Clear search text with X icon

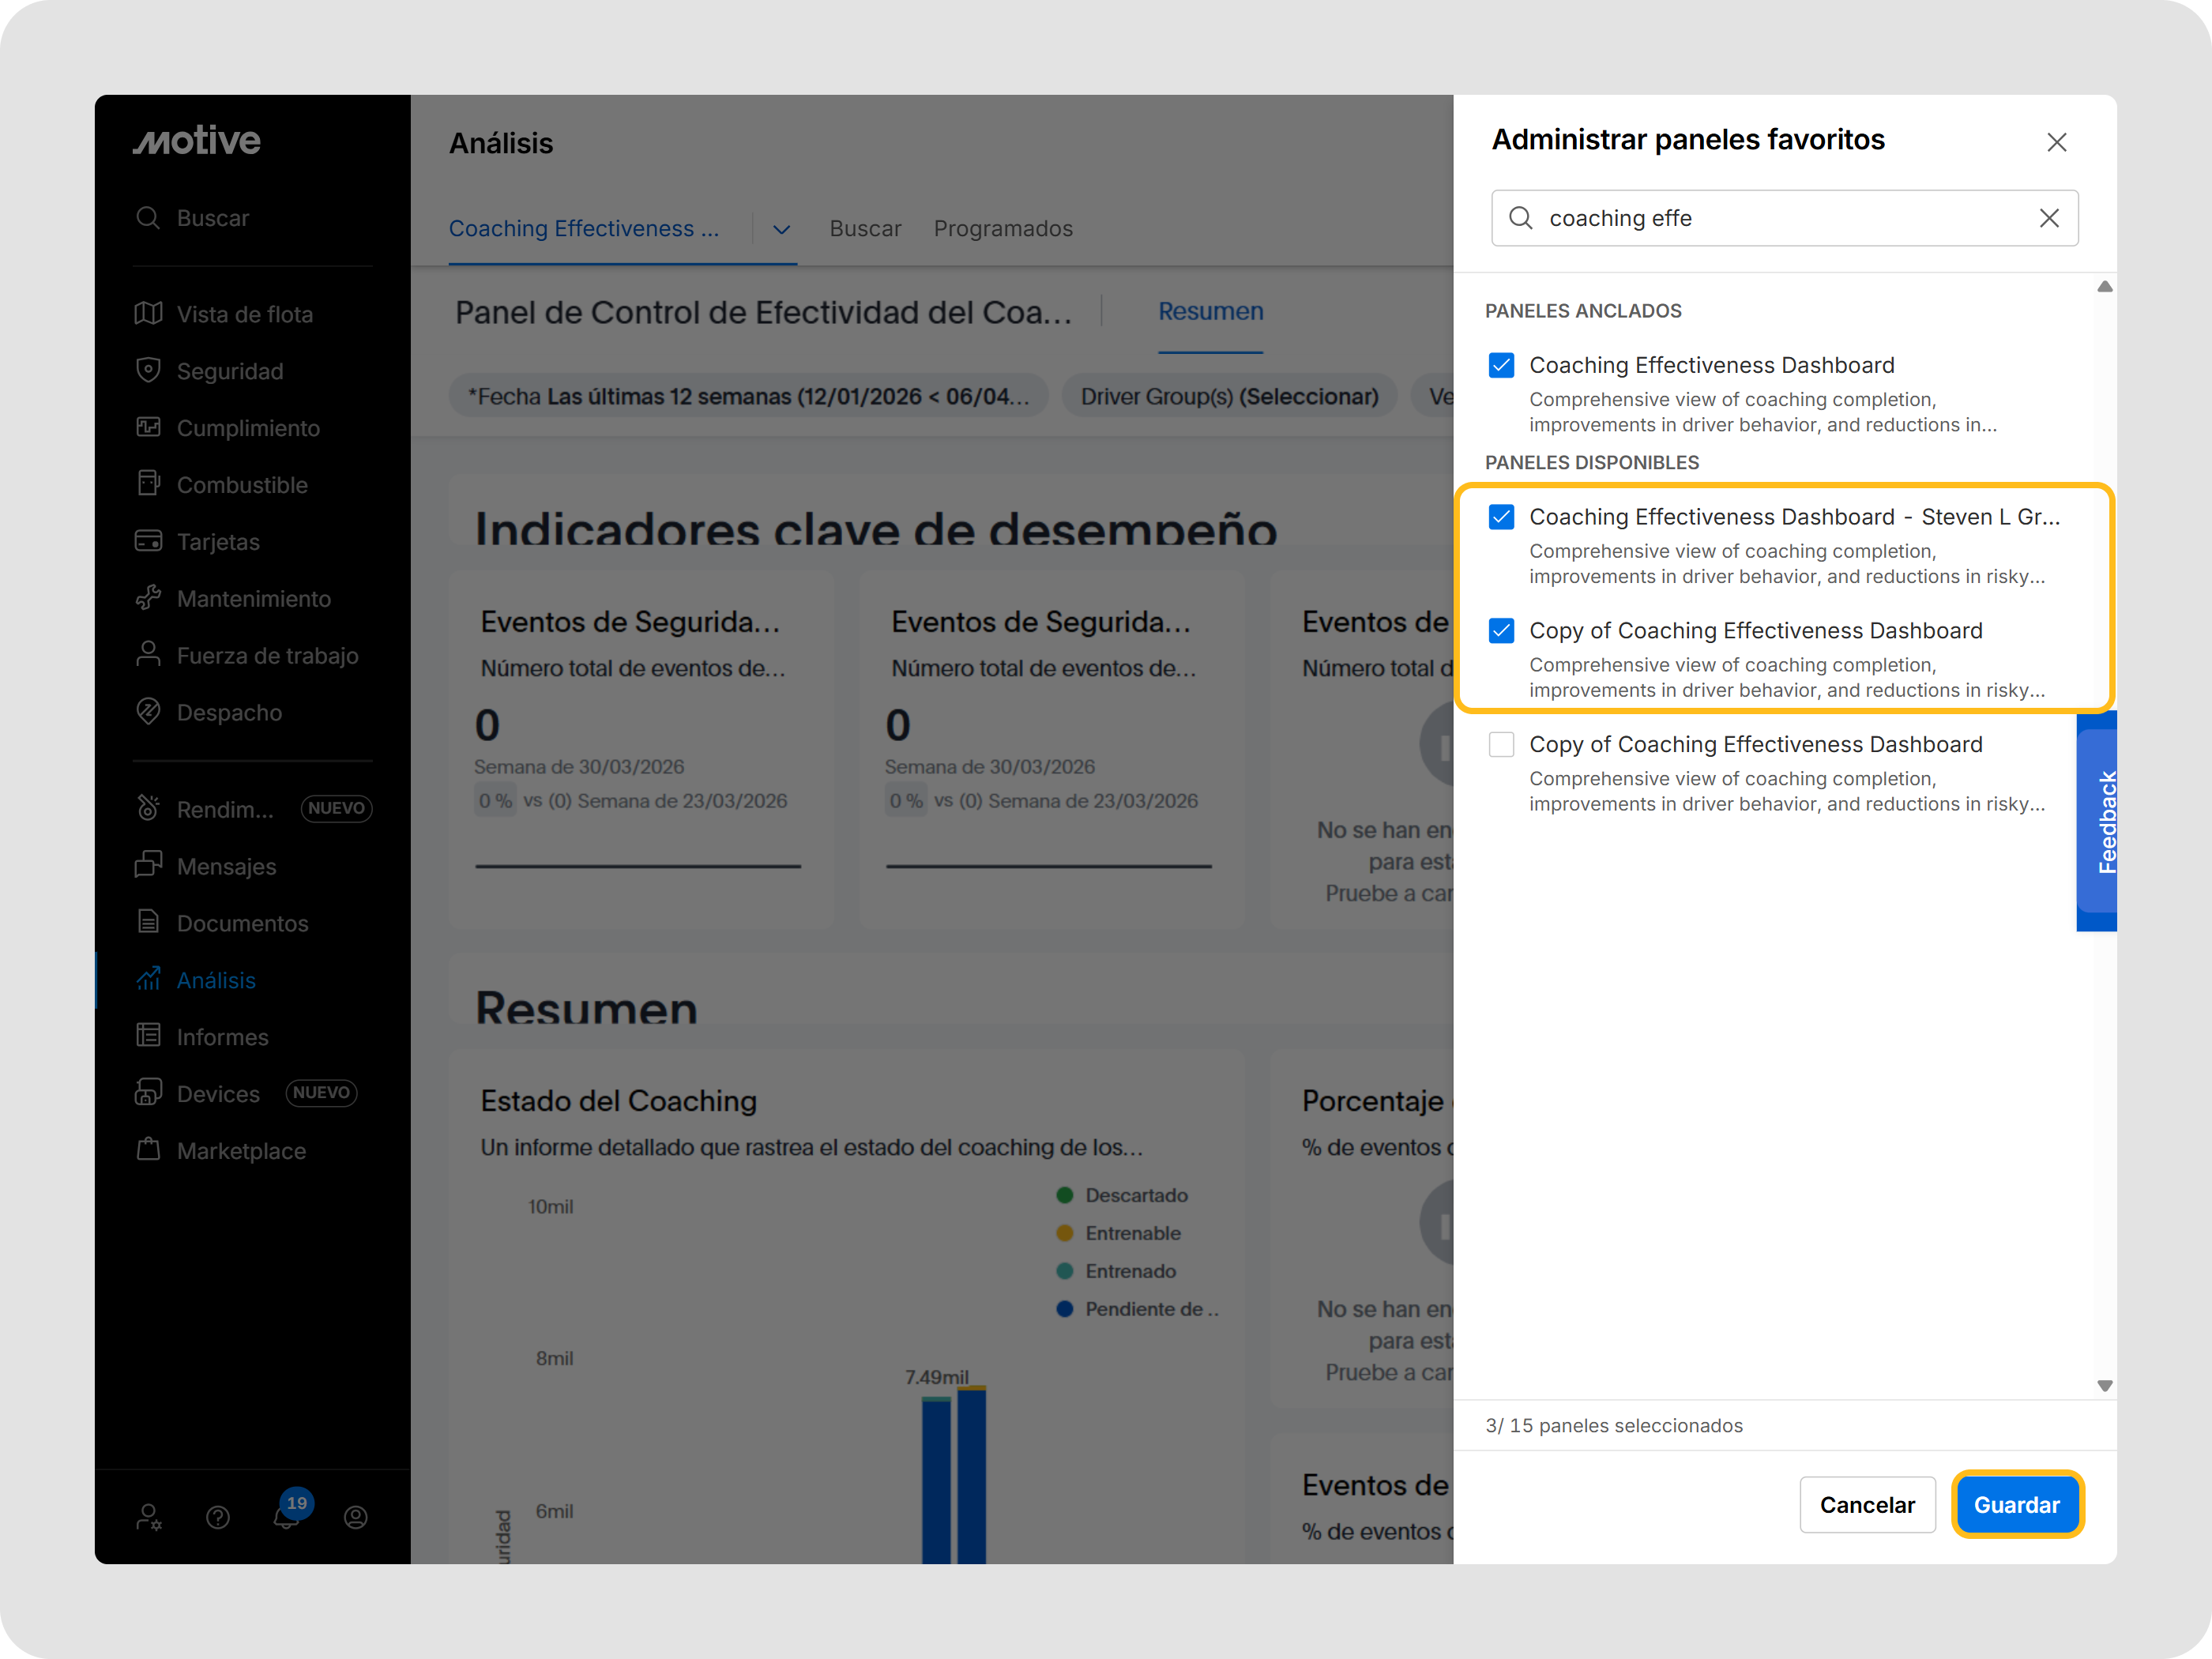coord(2048,218)
